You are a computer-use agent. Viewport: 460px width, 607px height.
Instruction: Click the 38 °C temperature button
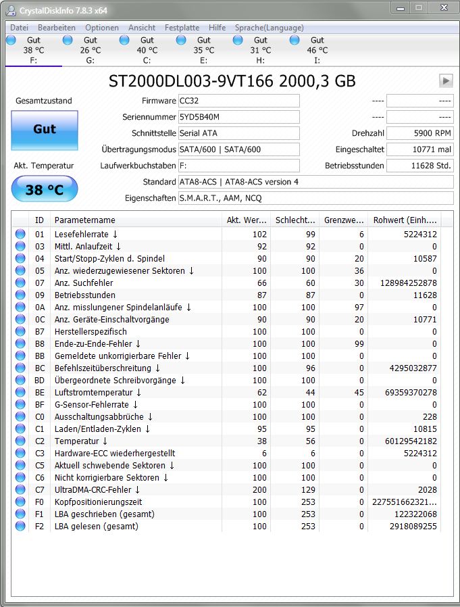tap(45, 189)
